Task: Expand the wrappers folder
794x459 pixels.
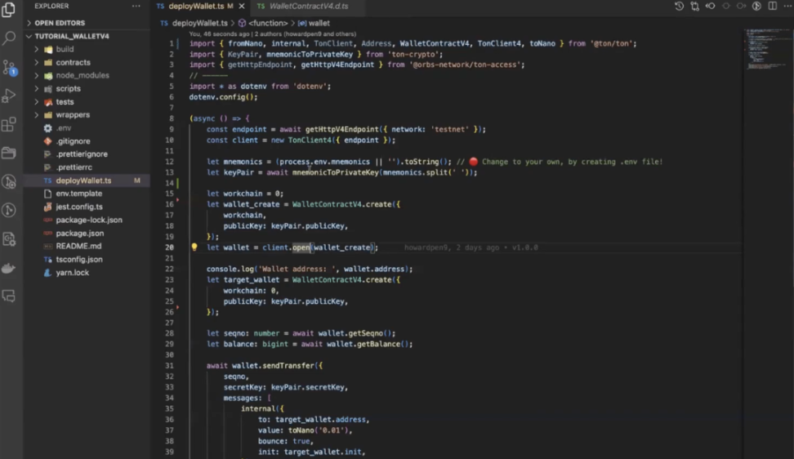Action: click(73, 115)
